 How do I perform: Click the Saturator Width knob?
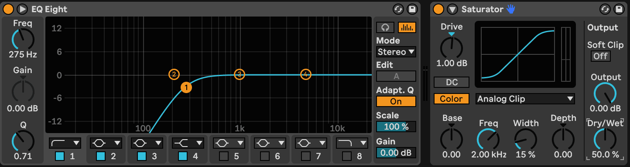pos(525,140)
